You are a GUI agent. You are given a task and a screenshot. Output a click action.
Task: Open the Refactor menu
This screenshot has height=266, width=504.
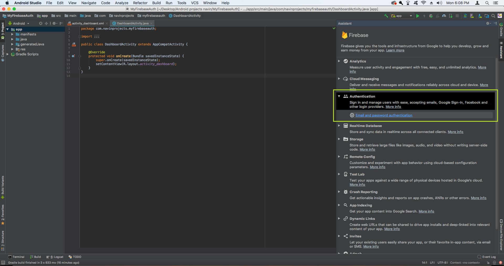click(140, 3)
